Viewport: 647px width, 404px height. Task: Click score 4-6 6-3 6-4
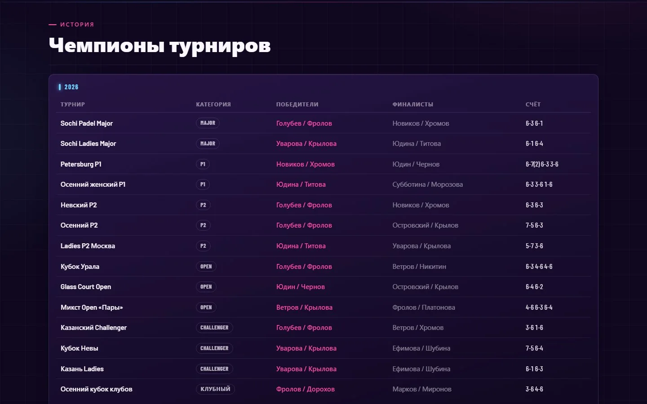[x=539, y=307]
